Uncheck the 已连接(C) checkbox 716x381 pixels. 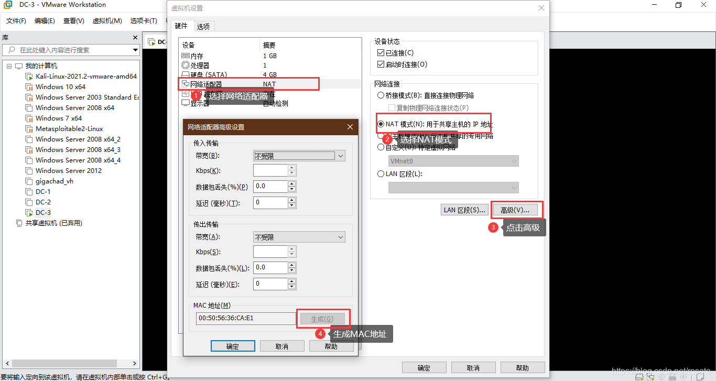(380, 52)
